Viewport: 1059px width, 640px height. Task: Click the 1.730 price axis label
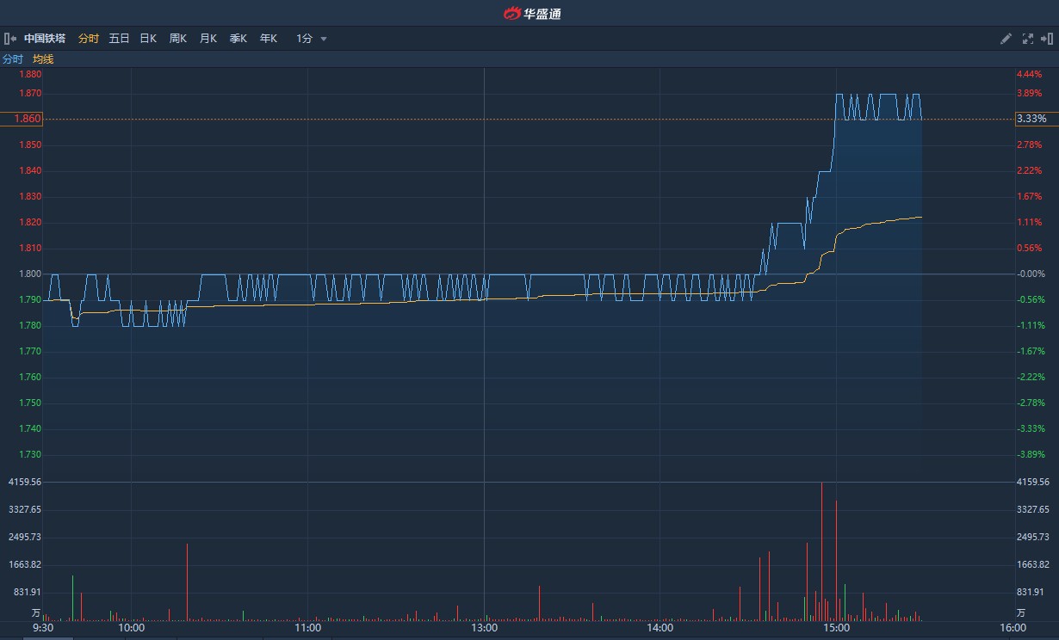click(x=30, y=454)
